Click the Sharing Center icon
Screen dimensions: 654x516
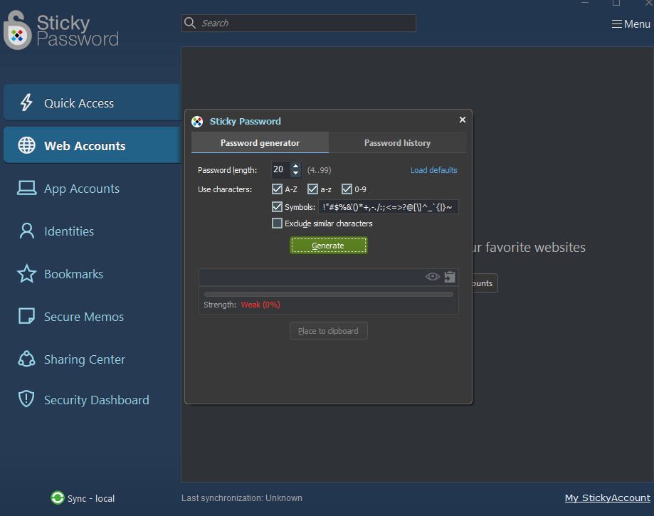point(26,359)
